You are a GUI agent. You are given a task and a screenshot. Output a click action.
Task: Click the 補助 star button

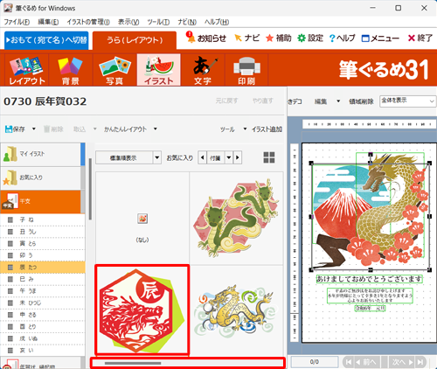click(279, 38)
